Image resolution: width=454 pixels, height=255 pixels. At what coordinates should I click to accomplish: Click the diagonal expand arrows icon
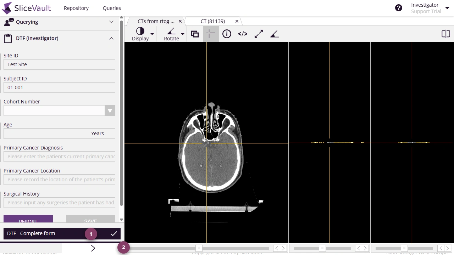click(x=259, y=34)
